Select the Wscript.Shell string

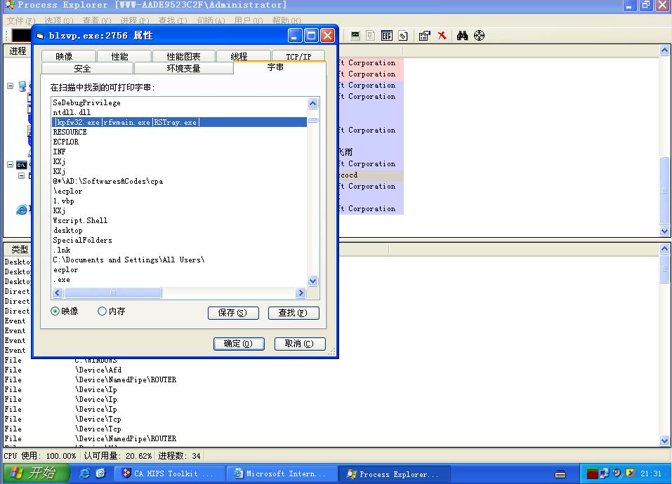80,220
